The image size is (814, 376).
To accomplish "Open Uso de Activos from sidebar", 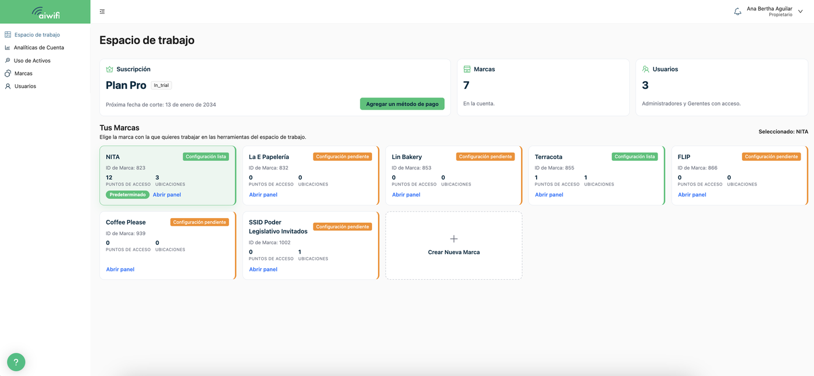I will click(x=32, y=60).
